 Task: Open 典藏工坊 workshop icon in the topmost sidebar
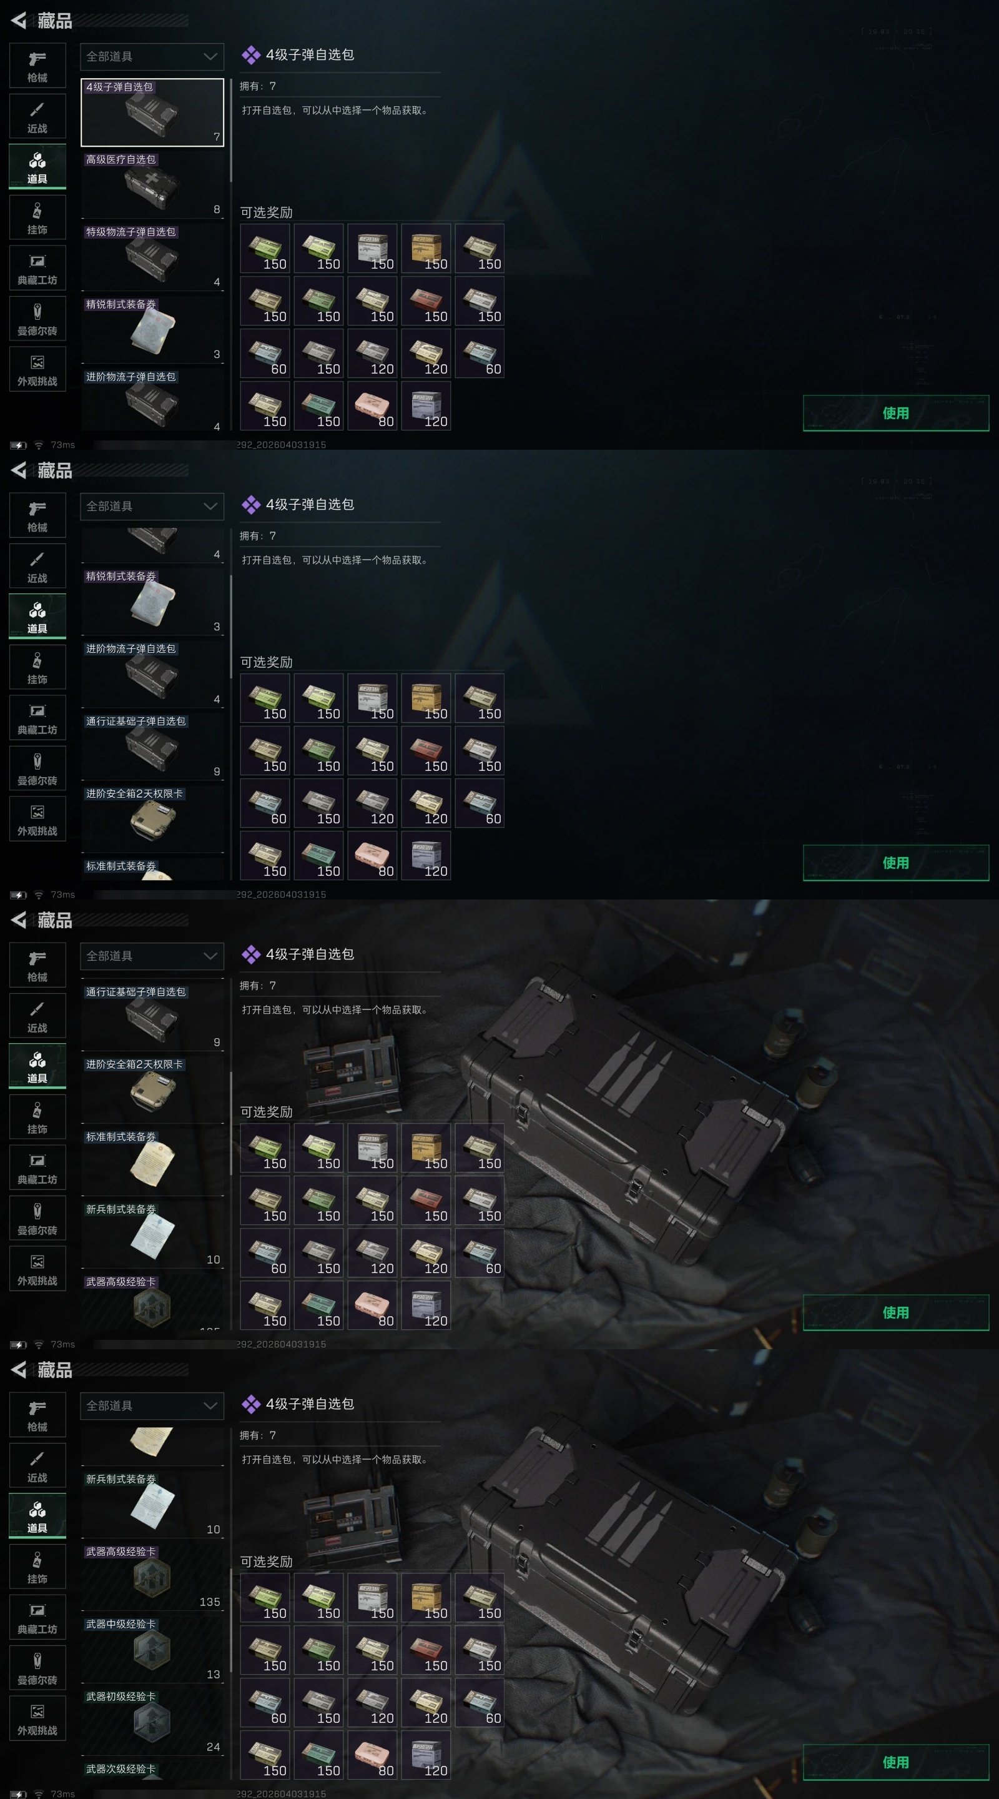37,268
